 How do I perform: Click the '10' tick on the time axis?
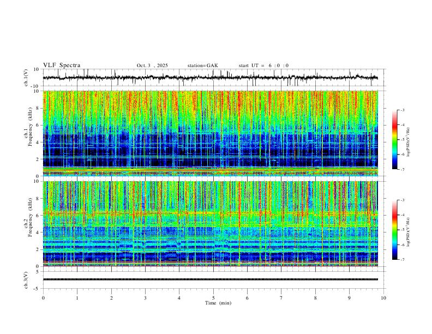(383, 298)
